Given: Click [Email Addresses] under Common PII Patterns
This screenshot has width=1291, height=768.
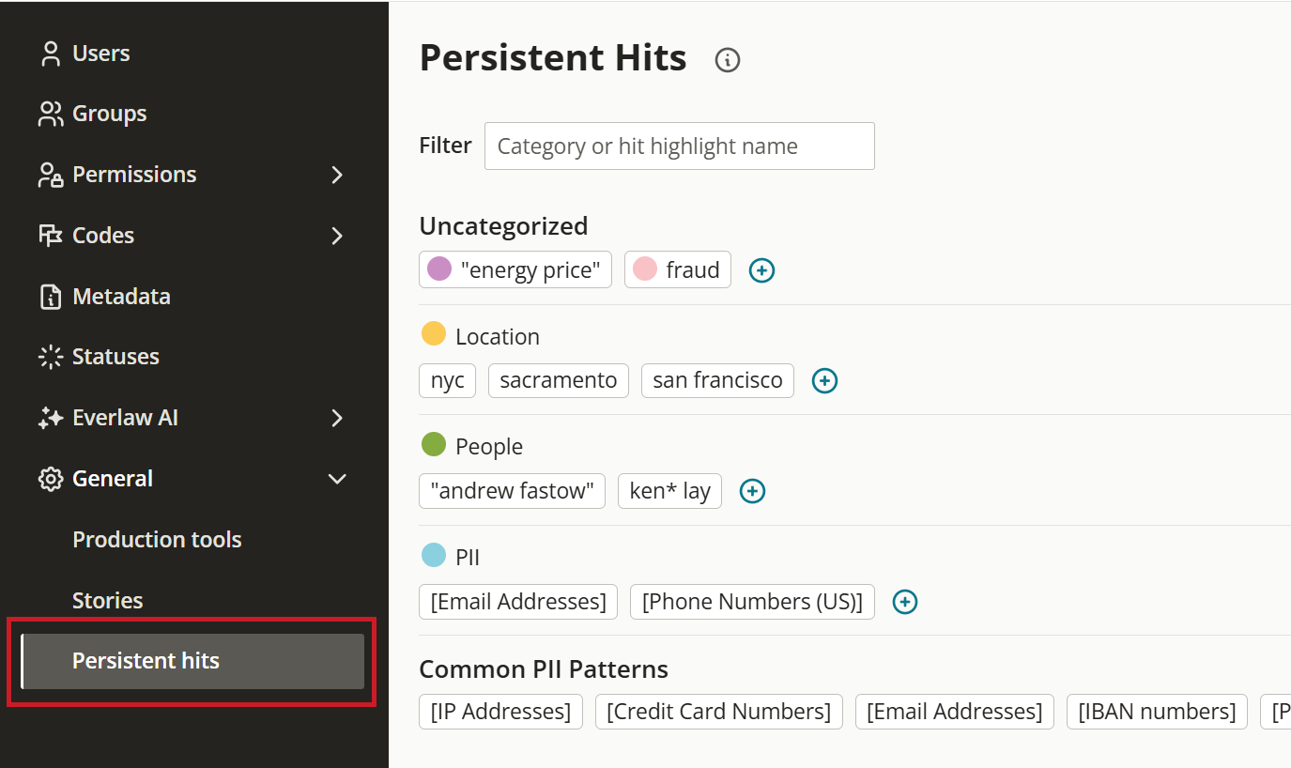Looking at the screenshot, I should click(955, 712).
